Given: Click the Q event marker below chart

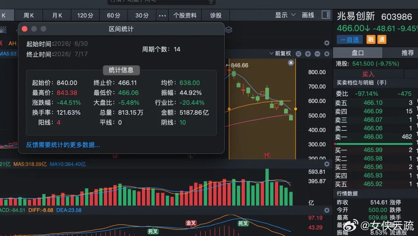Looking at the screenshot, I should tap(115, 156).
